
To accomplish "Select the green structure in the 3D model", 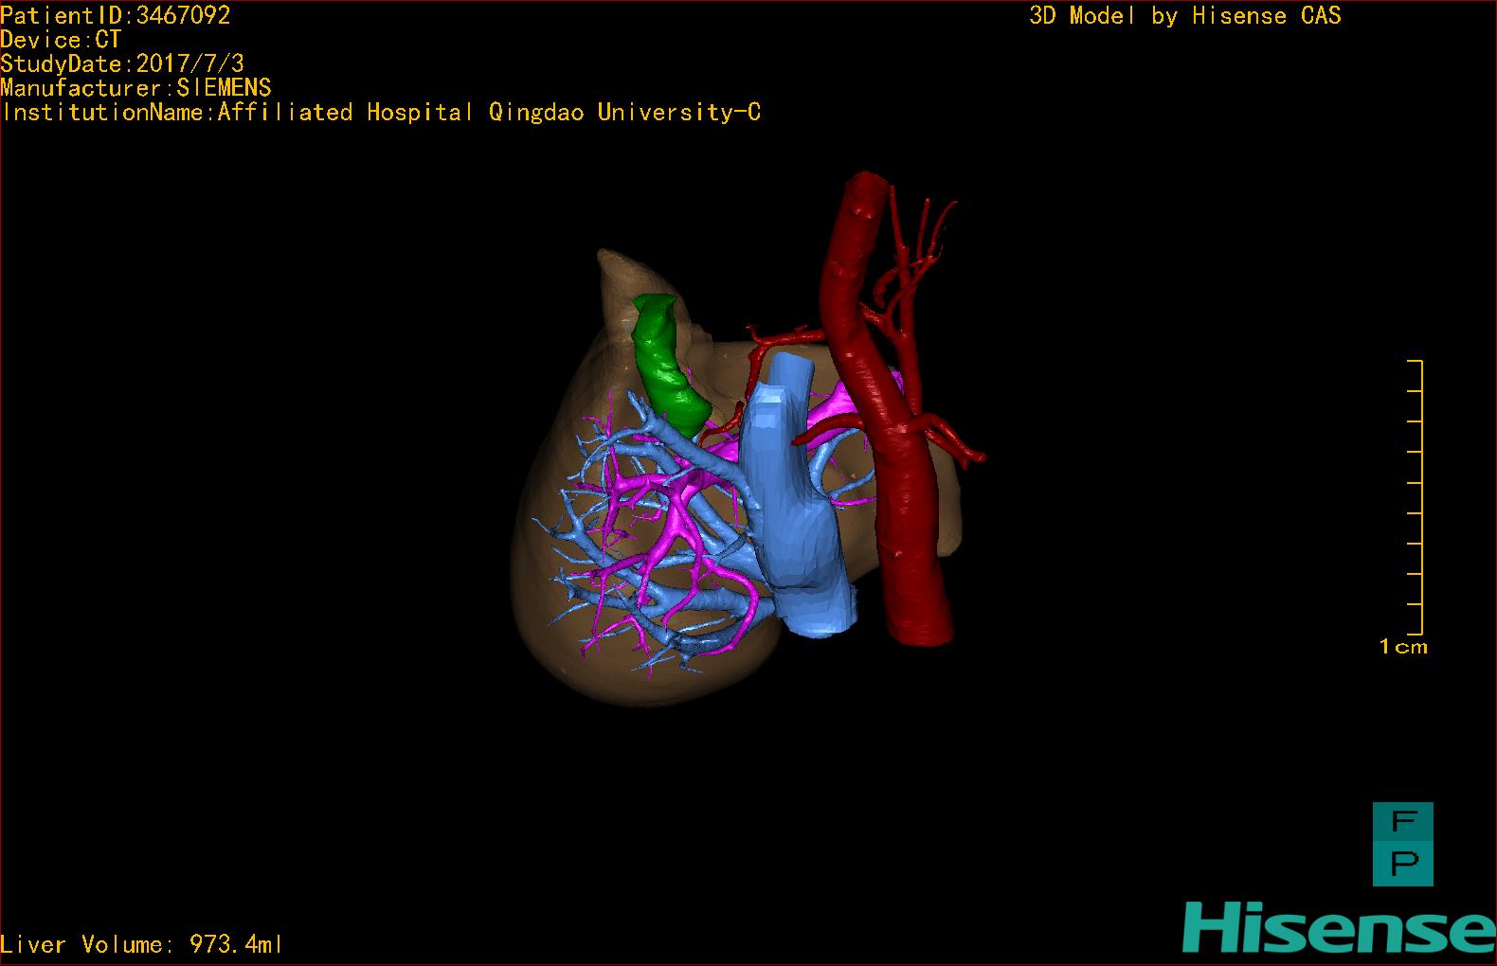I will [669, 363].
